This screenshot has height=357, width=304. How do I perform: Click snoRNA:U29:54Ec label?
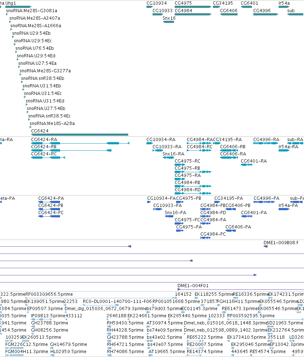tap(33, 41)
